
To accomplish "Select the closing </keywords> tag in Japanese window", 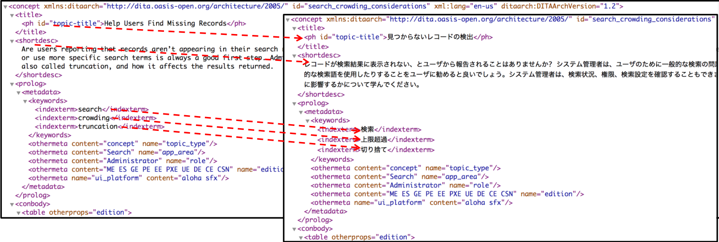I will [333, 160].
